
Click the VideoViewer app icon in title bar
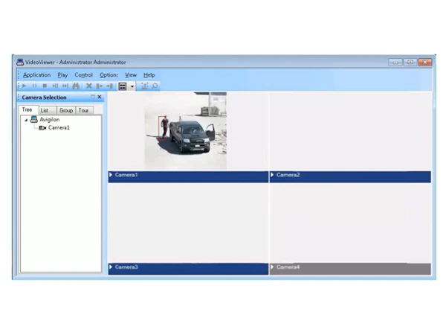(x=20, y=62)
